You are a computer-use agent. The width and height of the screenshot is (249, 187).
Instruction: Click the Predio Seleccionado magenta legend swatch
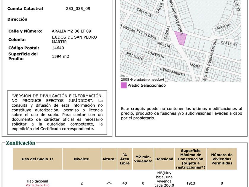pos(124,85)
